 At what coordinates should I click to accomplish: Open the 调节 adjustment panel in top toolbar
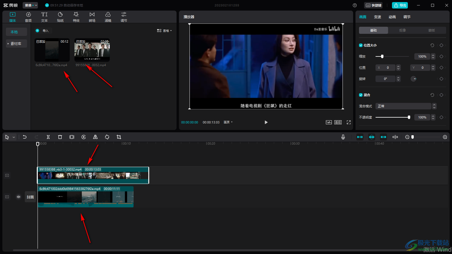click(124, 17)
